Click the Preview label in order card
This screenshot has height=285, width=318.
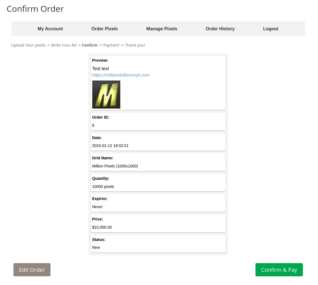pyautogui.click(x=100, y=60)
